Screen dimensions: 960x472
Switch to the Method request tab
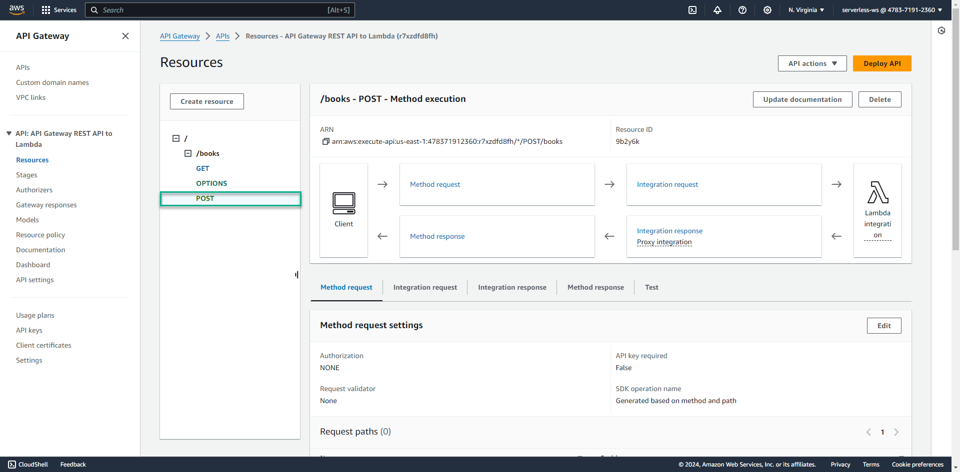[x=346, y=287]
